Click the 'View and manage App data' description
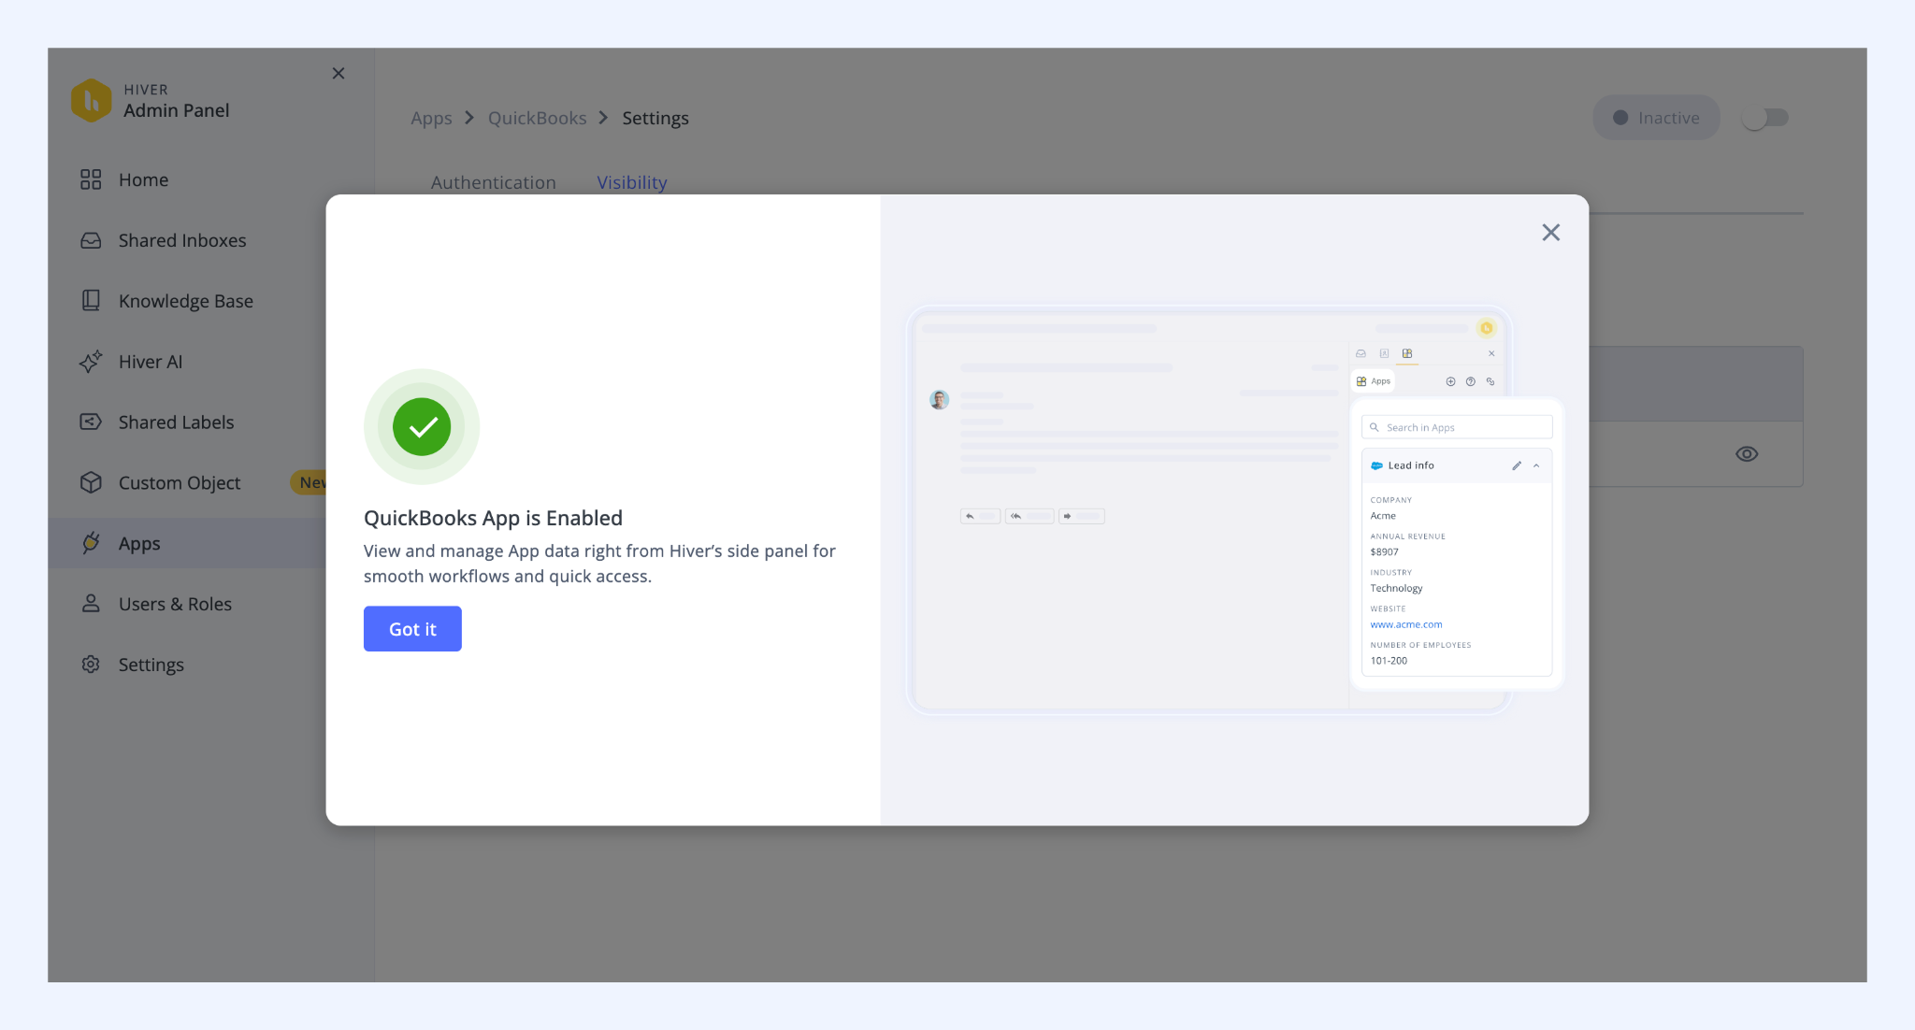This screenshot has height=1030, width=1915. click(x=599, y=564)
